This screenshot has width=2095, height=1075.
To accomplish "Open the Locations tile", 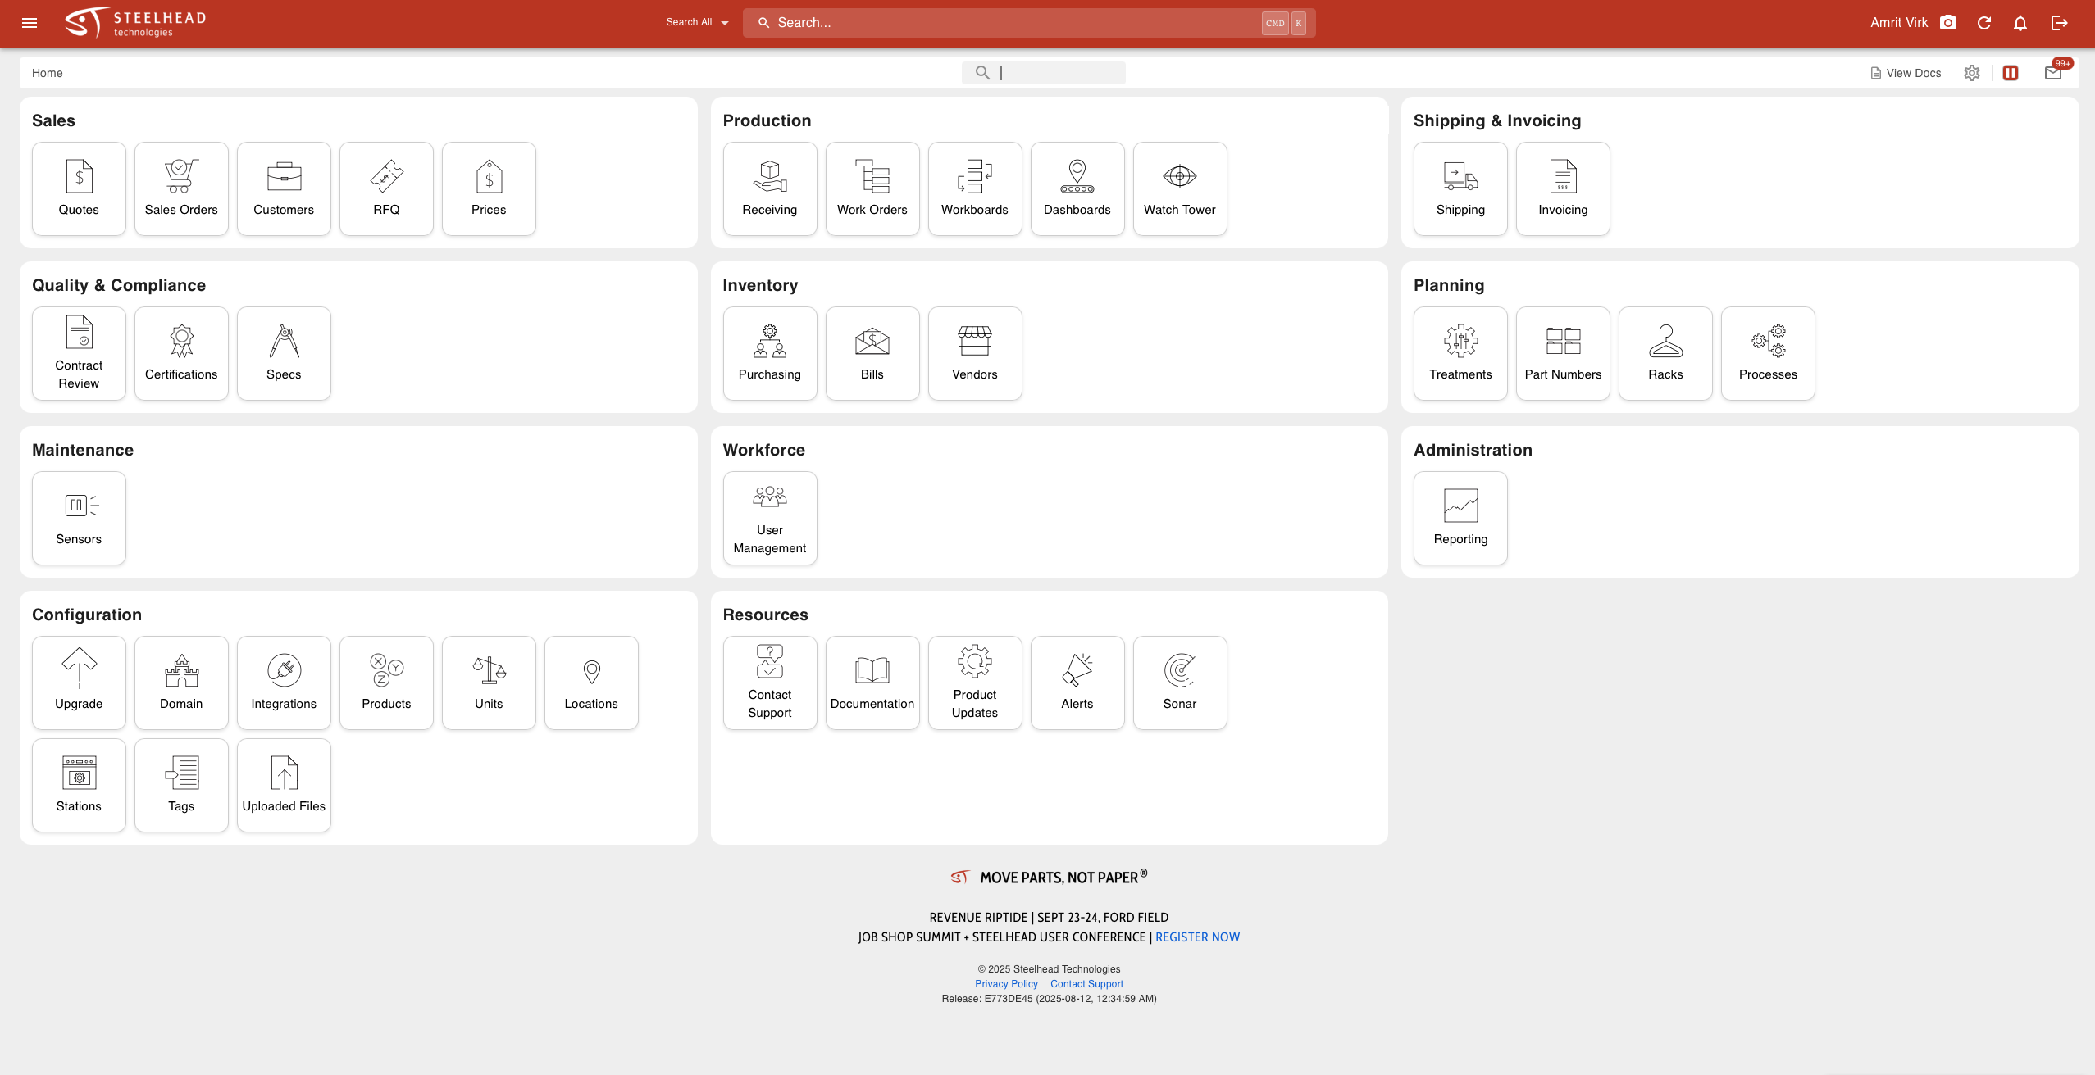I will [x=591, y=683].
